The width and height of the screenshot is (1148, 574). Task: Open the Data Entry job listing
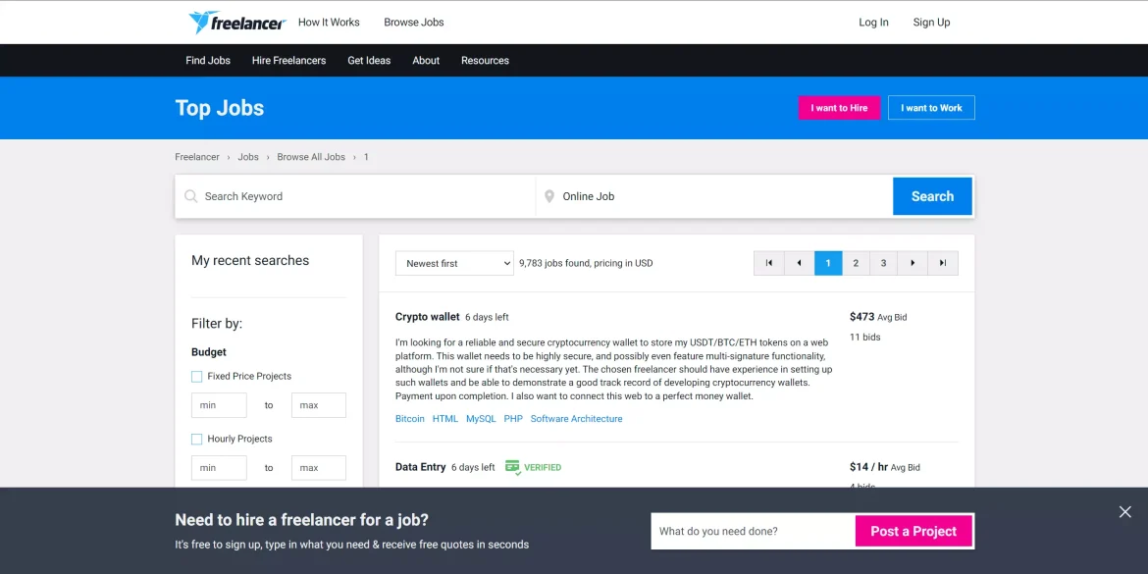tap(420, 467)
